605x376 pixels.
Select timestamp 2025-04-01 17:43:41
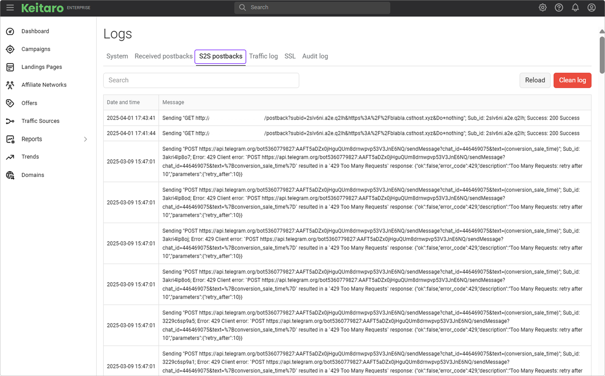click(131, 118)
